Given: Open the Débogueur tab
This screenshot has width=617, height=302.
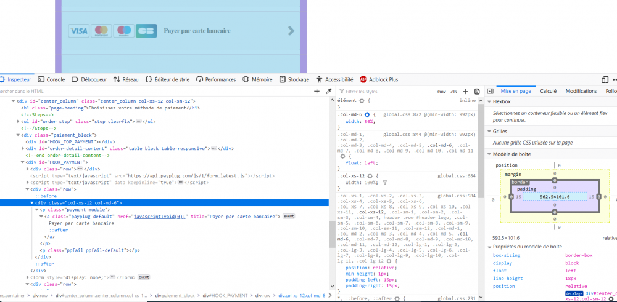Looking at the screenshot, I should tap(89, 79).
